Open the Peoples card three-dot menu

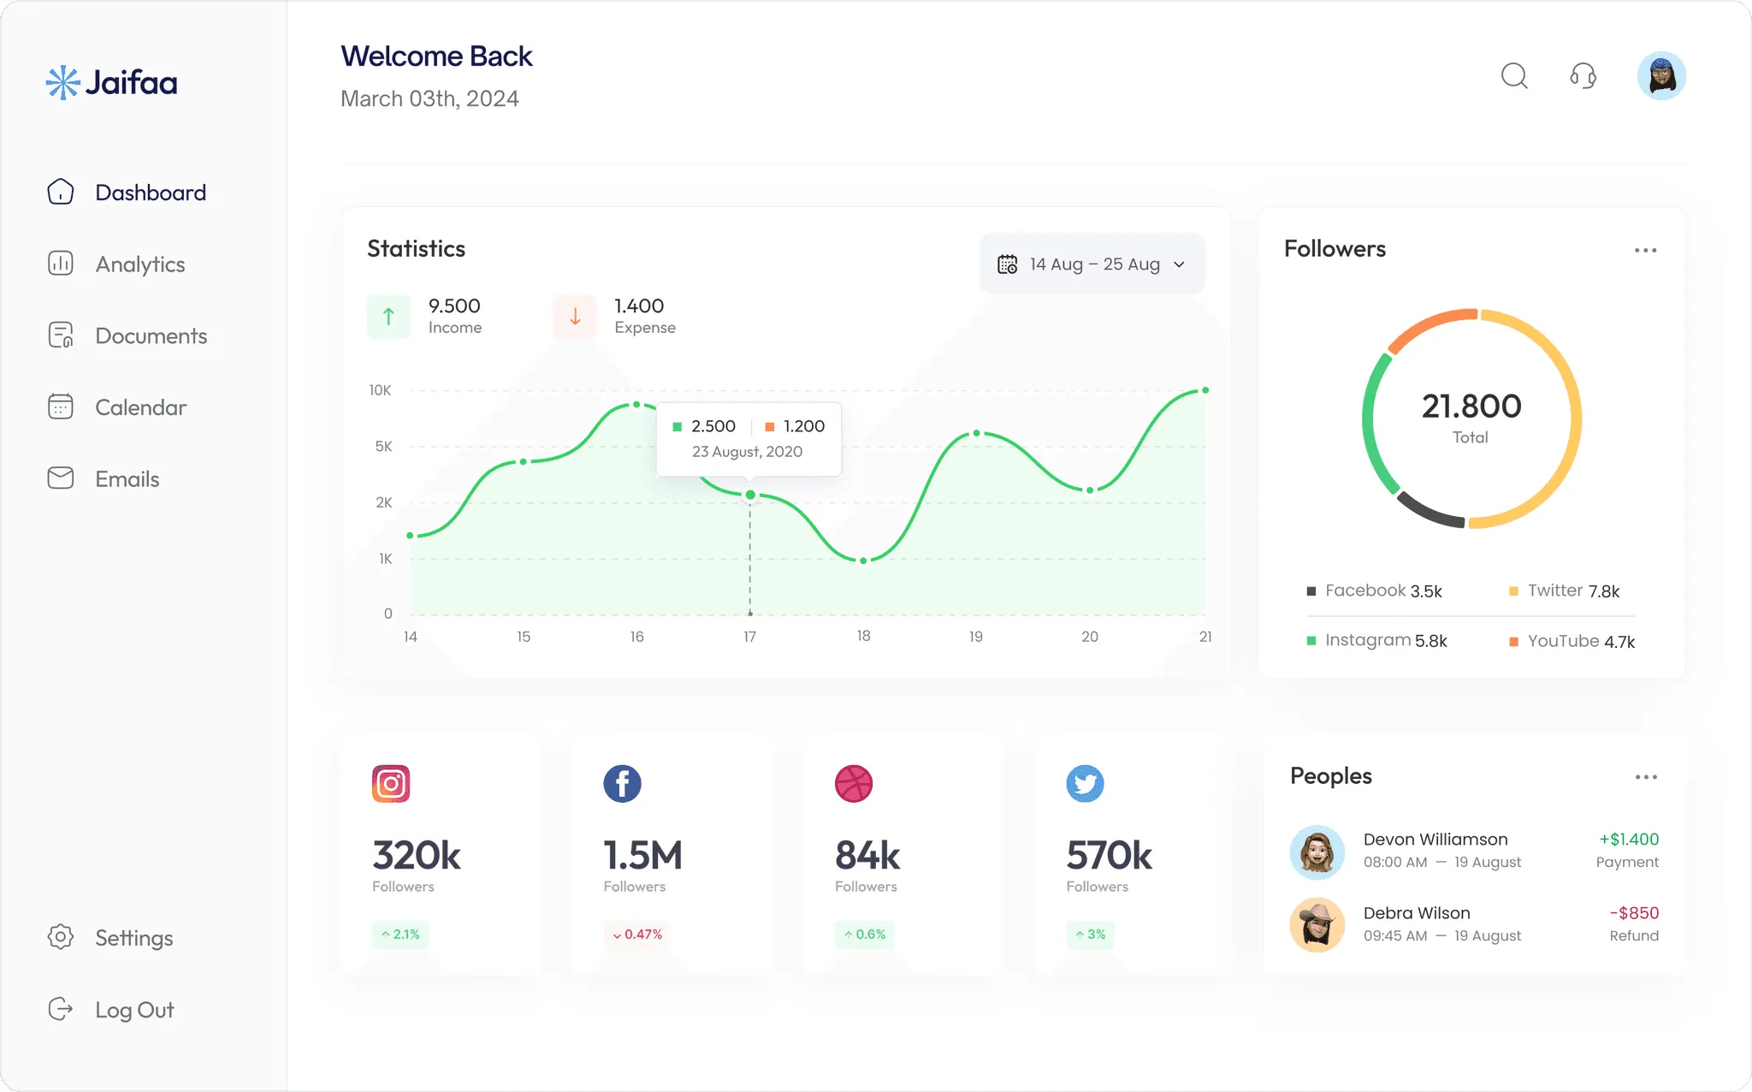coord(1645,777)
